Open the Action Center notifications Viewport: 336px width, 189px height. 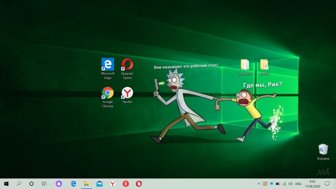[x=327, y=183]
